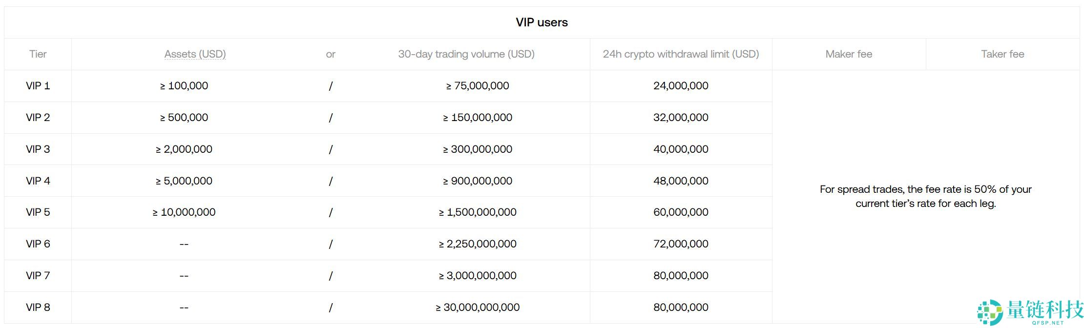Click the ≥ 30,000,000,000 trading volume value
Image resolution: width=1084 pixels, height=328 pixels.
coord(478,307)
